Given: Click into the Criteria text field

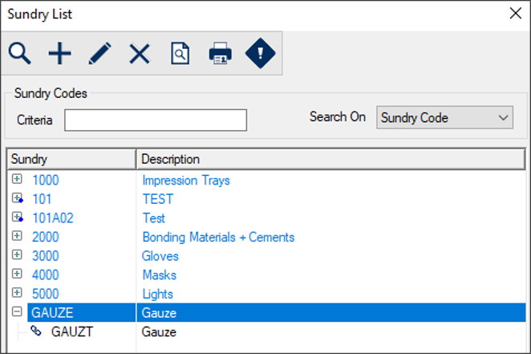Looking at the screenshot, I should 156,120.
